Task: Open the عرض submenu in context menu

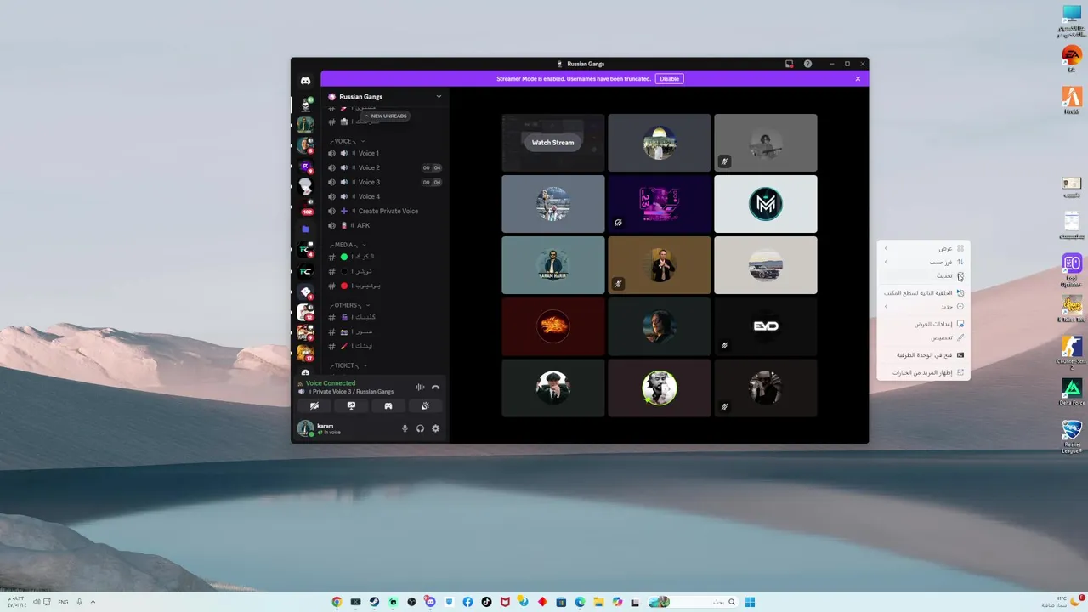Action: pos(923,248)
